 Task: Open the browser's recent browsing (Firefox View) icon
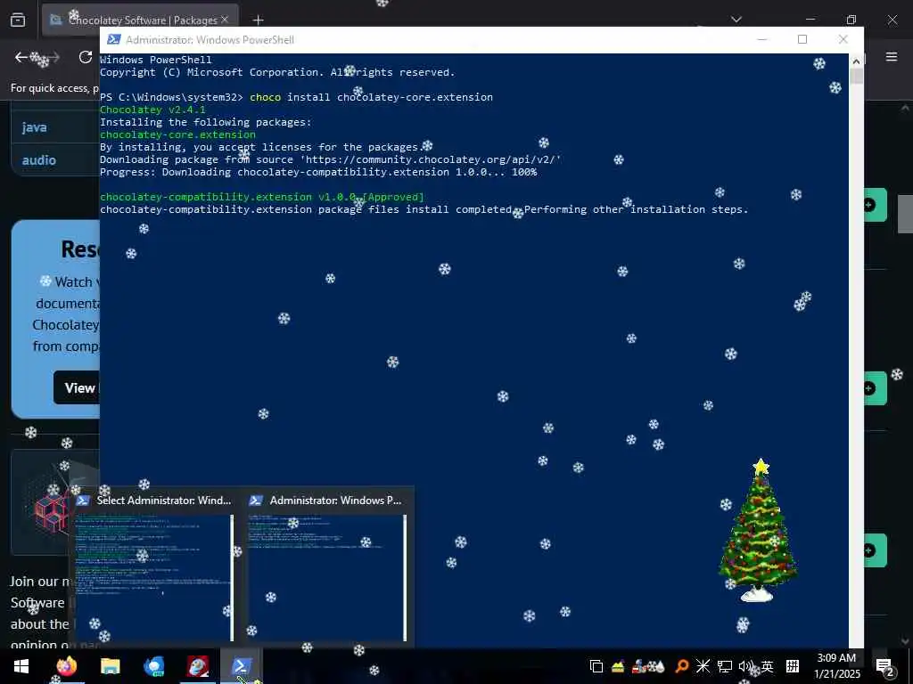[18, 20]
